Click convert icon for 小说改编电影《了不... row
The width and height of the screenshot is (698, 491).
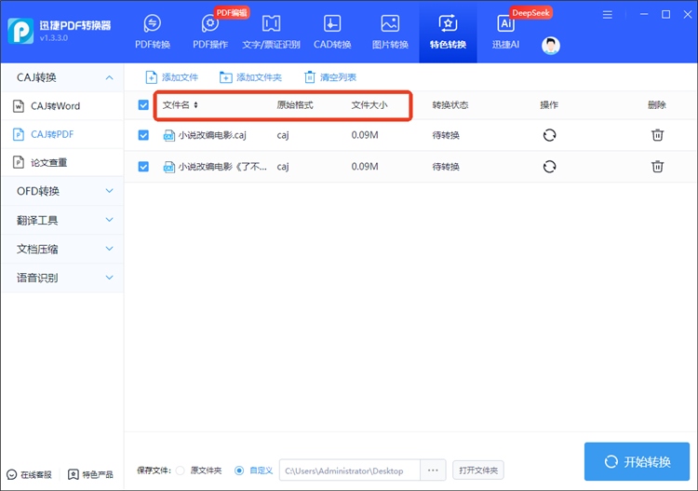pos(549,167)
